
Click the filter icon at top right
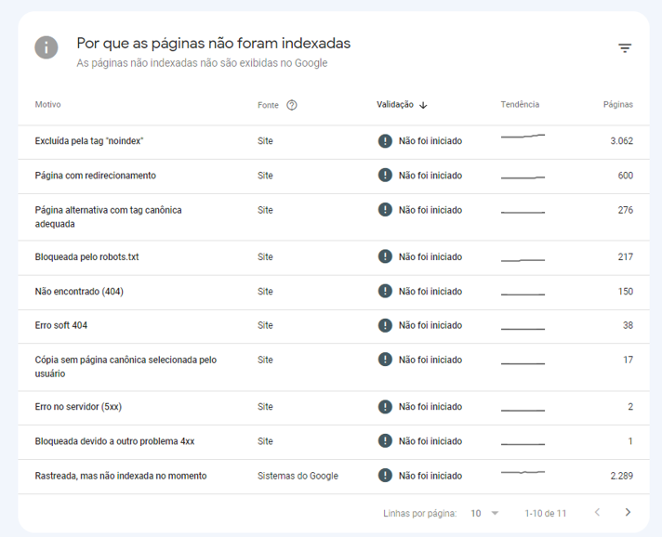[x=625, y=48]
